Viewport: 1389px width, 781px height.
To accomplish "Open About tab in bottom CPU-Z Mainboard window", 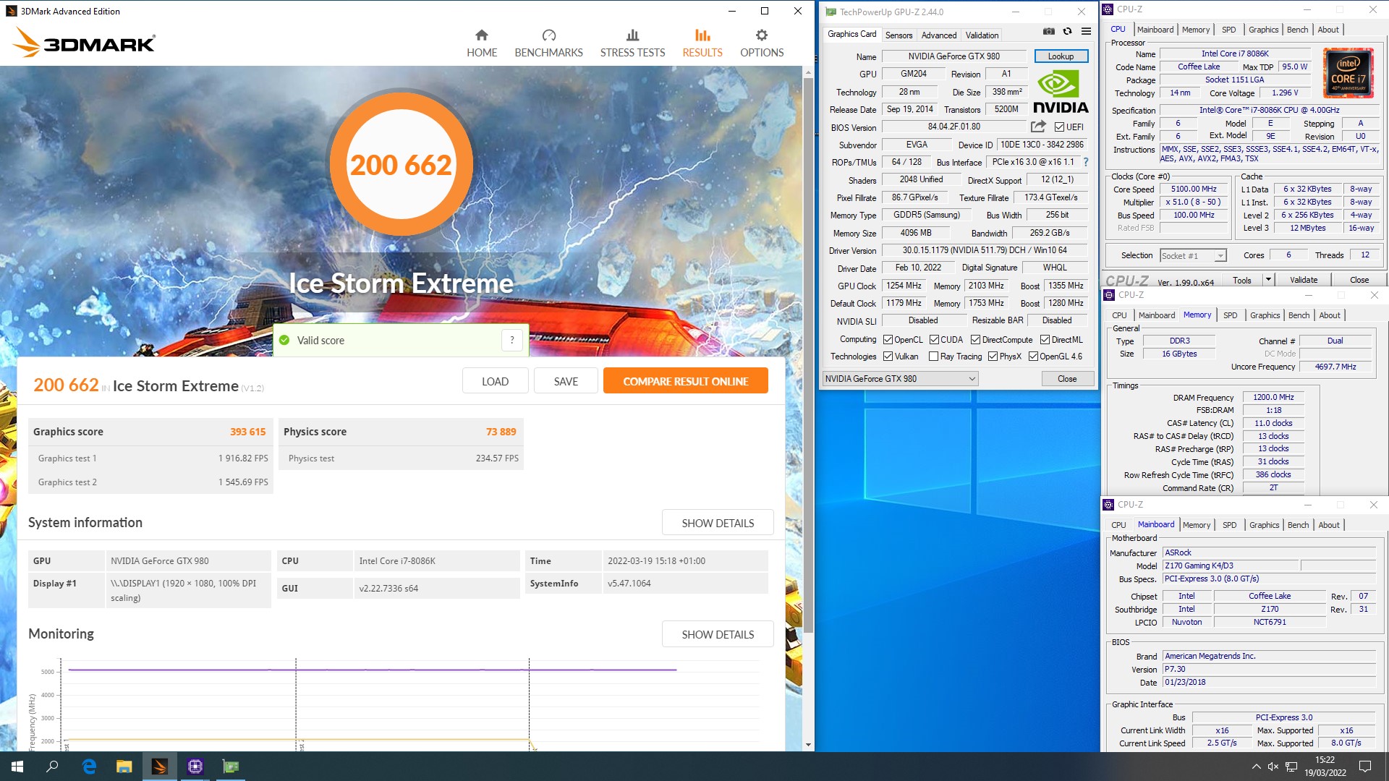I will [x=1329, y=525].
